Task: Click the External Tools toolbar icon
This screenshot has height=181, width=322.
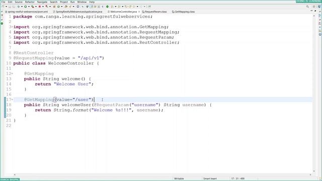Action: coord(47,7)
